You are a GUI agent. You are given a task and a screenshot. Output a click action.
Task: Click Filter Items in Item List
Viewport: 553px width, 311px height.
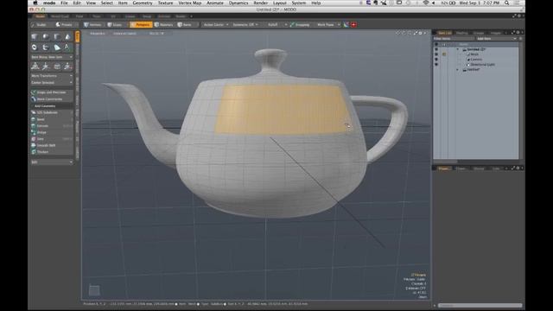pos(454,38)
